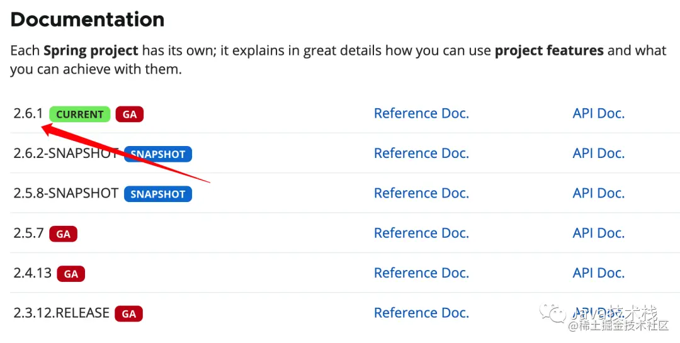Image resolution: width=680 pixels, height=343 pixels.
Task: Click the 2.6.1 version number
Action: pos(28,114)
